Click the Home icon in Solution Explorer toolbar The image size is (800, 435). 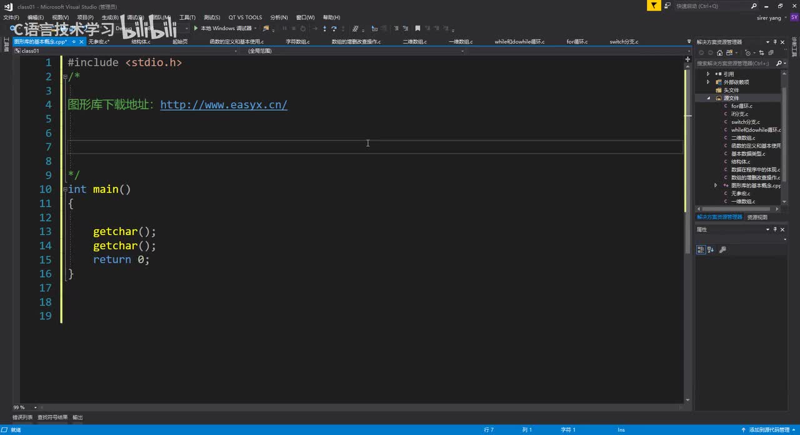pos(719,52)
